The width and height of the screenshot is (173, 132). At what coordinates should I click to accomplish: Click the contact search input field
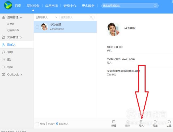tap(77, 17)
